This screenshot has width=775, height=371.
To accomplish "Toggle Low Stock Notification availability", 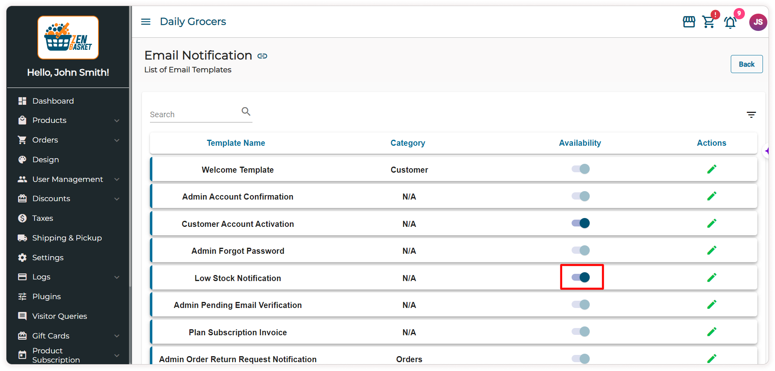I will (x=581, y=277).
